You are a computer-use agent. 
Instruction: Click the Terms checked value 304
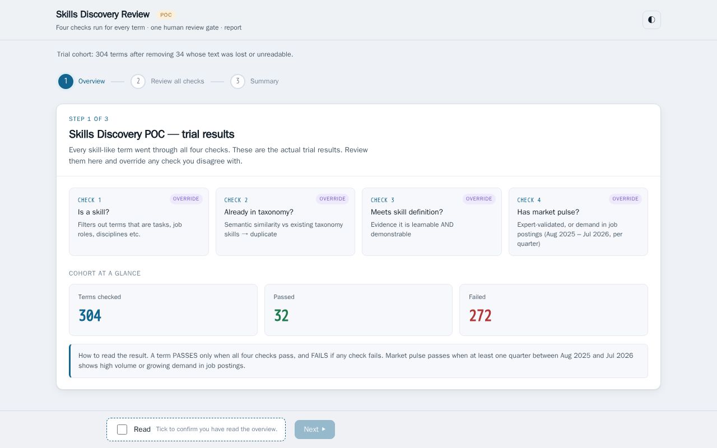[x=90, y=316]
